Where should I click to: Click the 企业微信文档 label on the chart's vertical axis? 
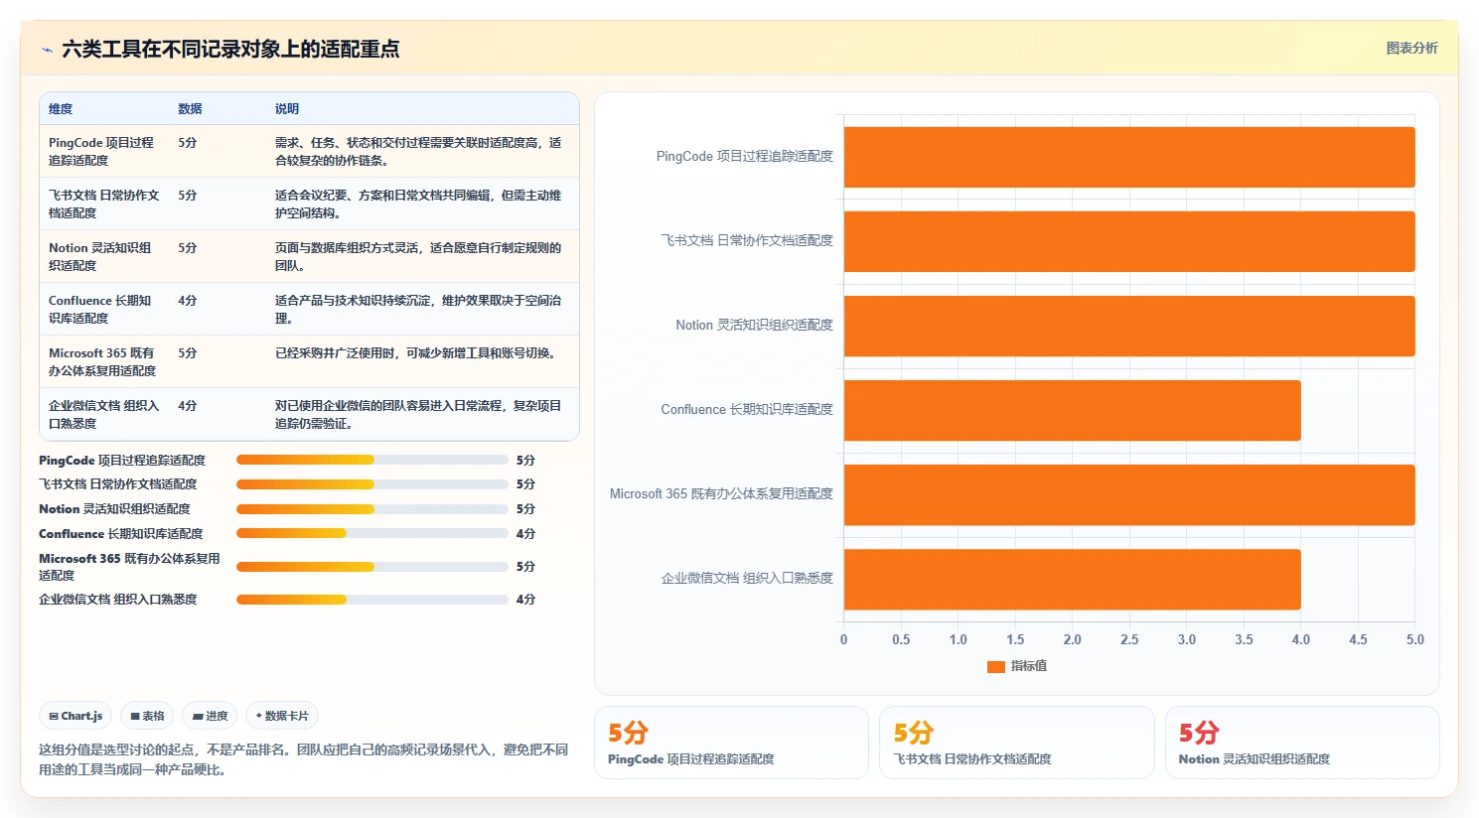(747, 579)
